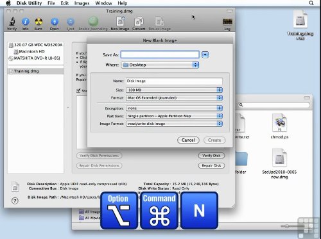
Task: Click the Finder window search field
Action: click(274, 105)
